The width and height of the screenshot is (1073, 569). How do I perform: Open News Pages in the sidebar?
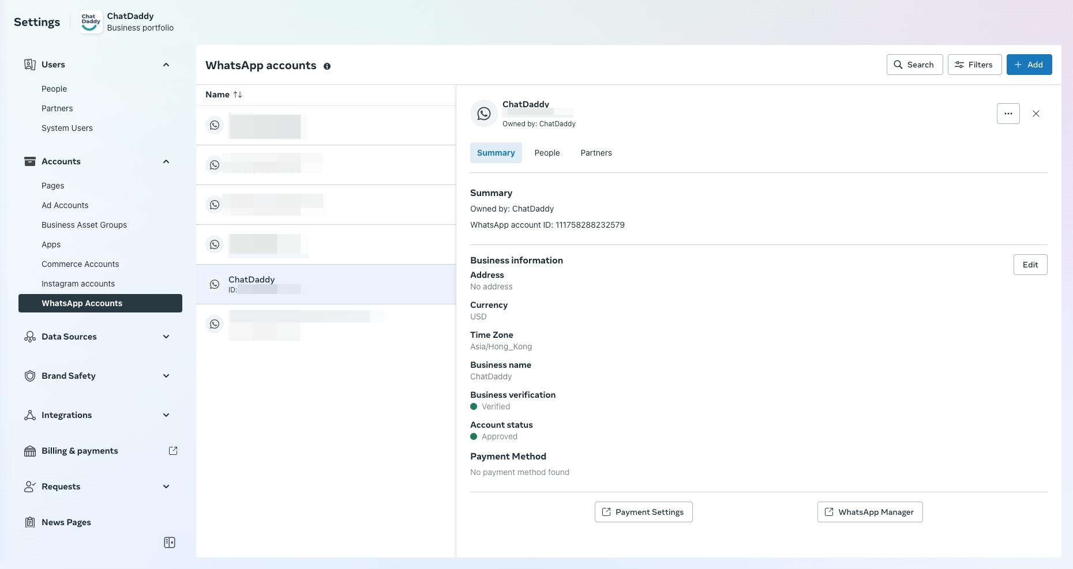click(66, 522)
